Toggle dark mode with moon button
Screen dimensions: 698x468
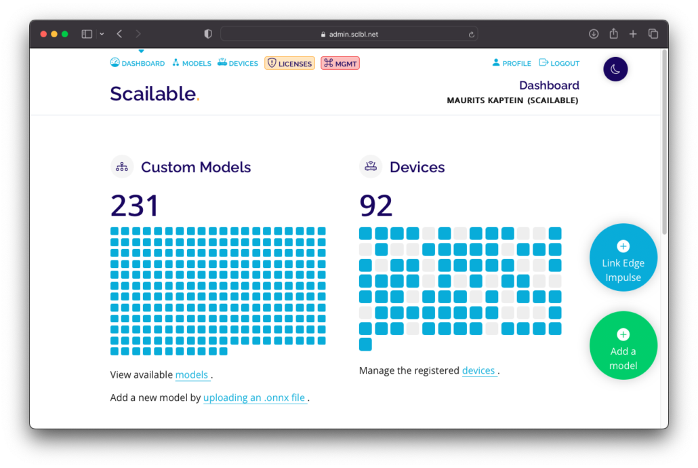(x=615, y=69)
